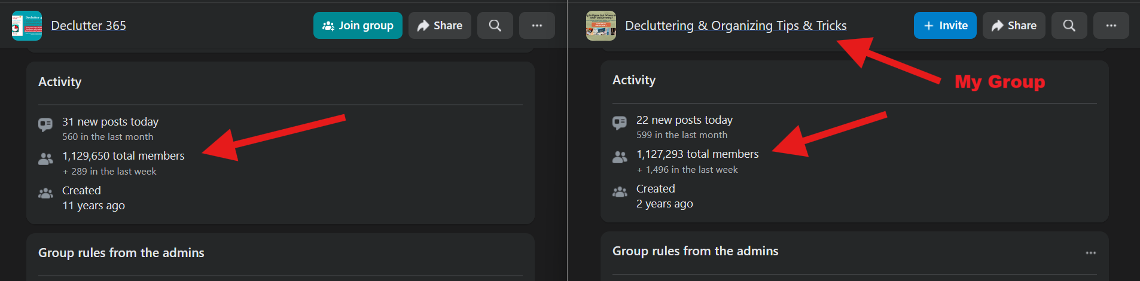Click the Declutter 365 group avatar
The image size is (1140, 281).
tap(27, 26)
